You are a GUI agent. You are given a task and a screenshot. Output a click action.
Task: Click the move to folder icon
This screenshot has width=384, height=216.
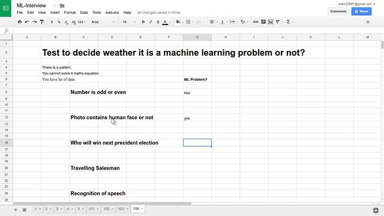pyautogui.click(x=62, y=5)
